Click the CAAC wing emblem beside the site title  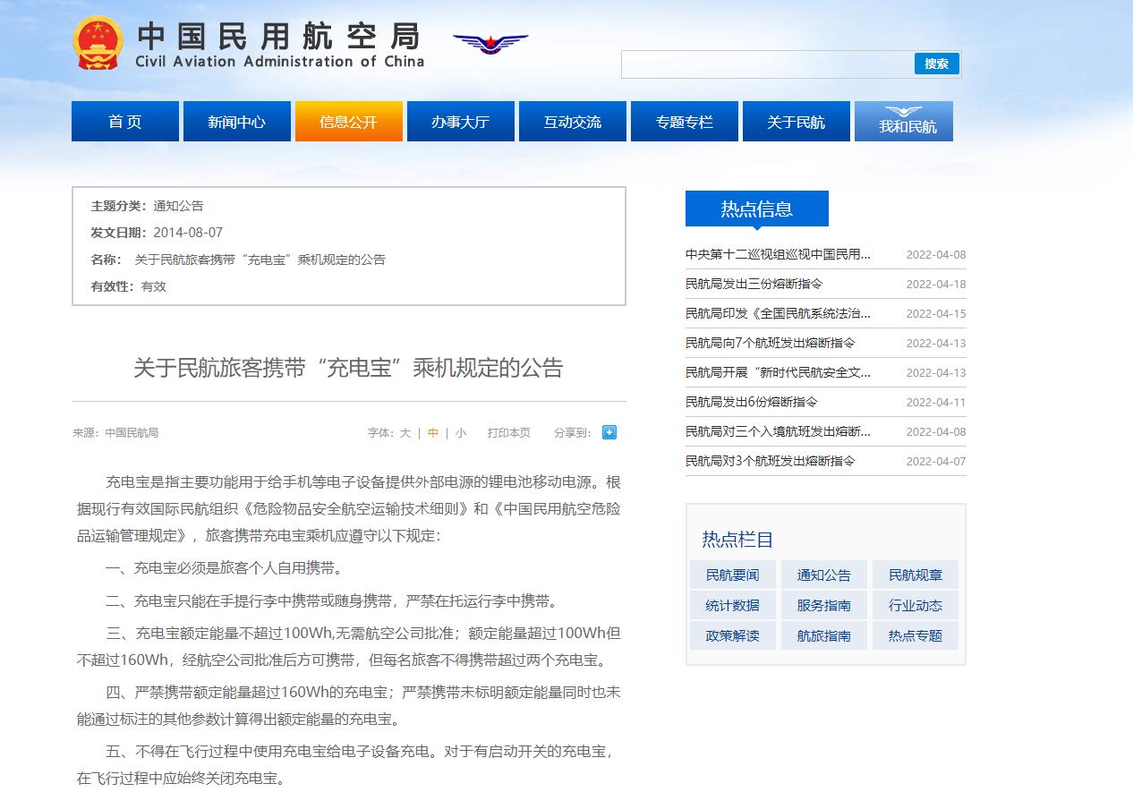pyautogui.click(x=491, y=43)
